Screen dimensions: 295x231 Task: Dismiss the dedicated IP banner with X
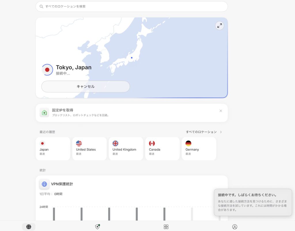(221, 111)
